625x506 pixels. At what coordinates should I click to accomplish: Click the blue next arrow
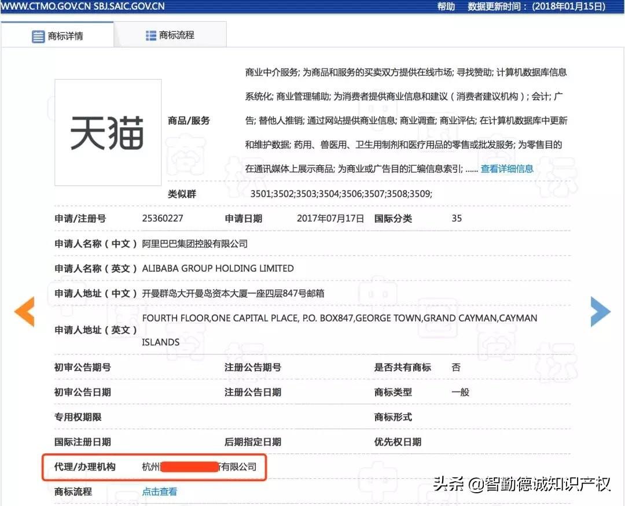click(600, 312)
